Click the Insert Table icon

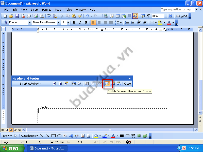tap(118, 16)
